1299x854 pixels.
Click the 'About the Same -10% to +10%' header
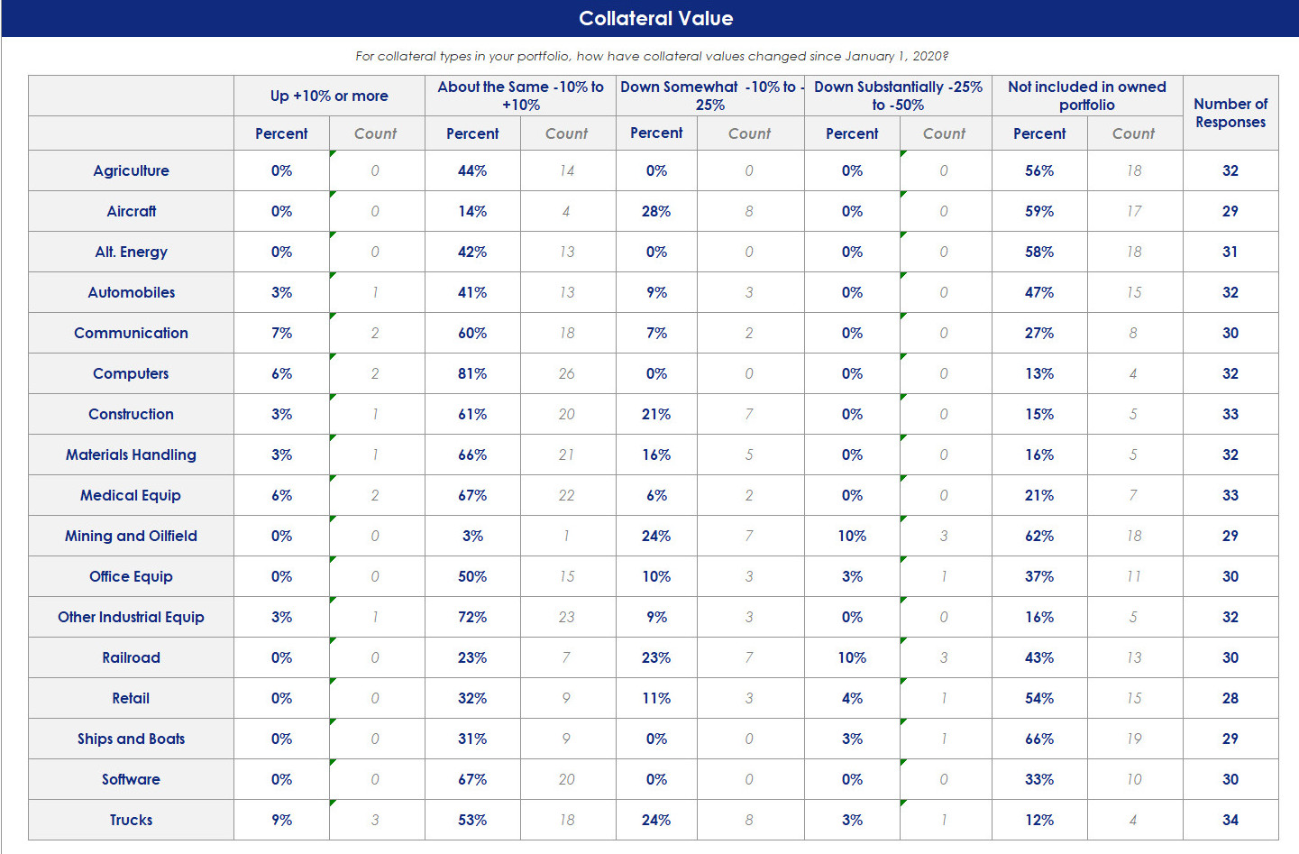coord(520,96)
